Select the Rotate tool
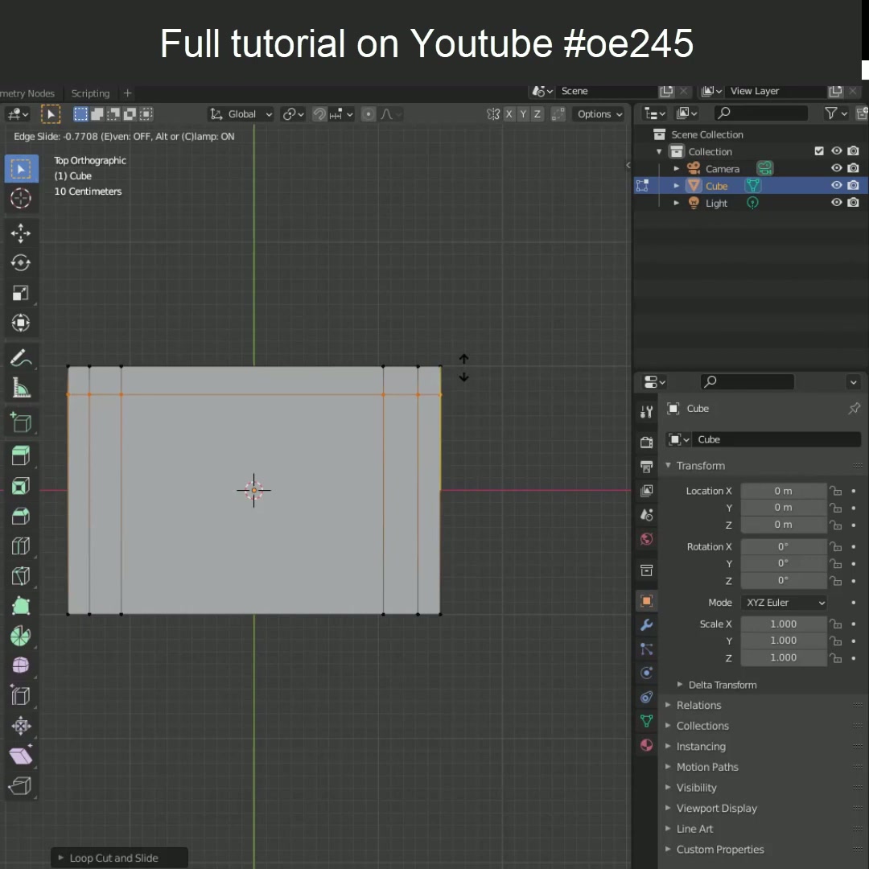Viewport: 869px width, 869px height. [x=22, y=262]
